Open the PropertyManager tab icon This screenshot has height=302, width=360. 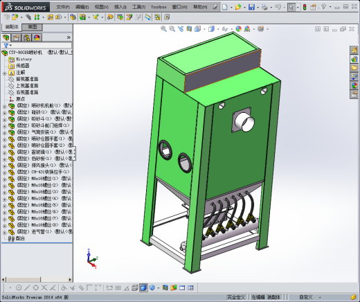[x=16, y=37]
